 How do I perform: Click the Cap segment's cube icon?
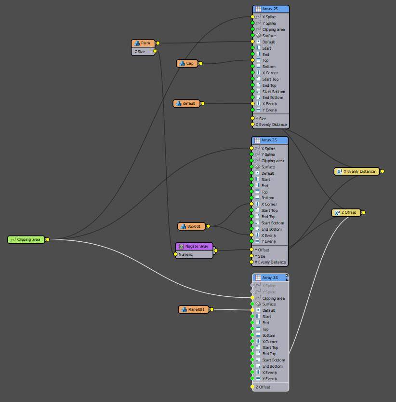[x=182, y=63]
